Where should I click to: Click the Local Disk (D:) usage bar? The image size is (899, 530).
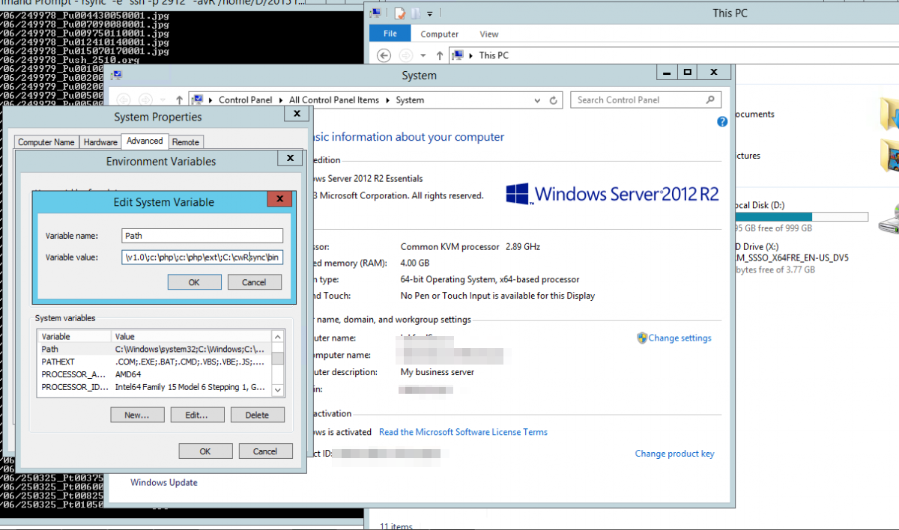[796, 217]
